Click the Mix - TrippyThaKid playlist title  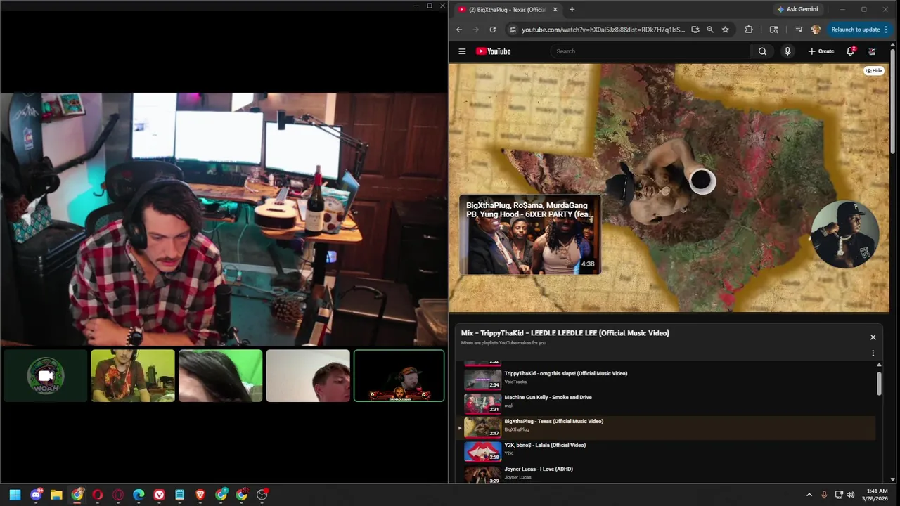(565, 333)
